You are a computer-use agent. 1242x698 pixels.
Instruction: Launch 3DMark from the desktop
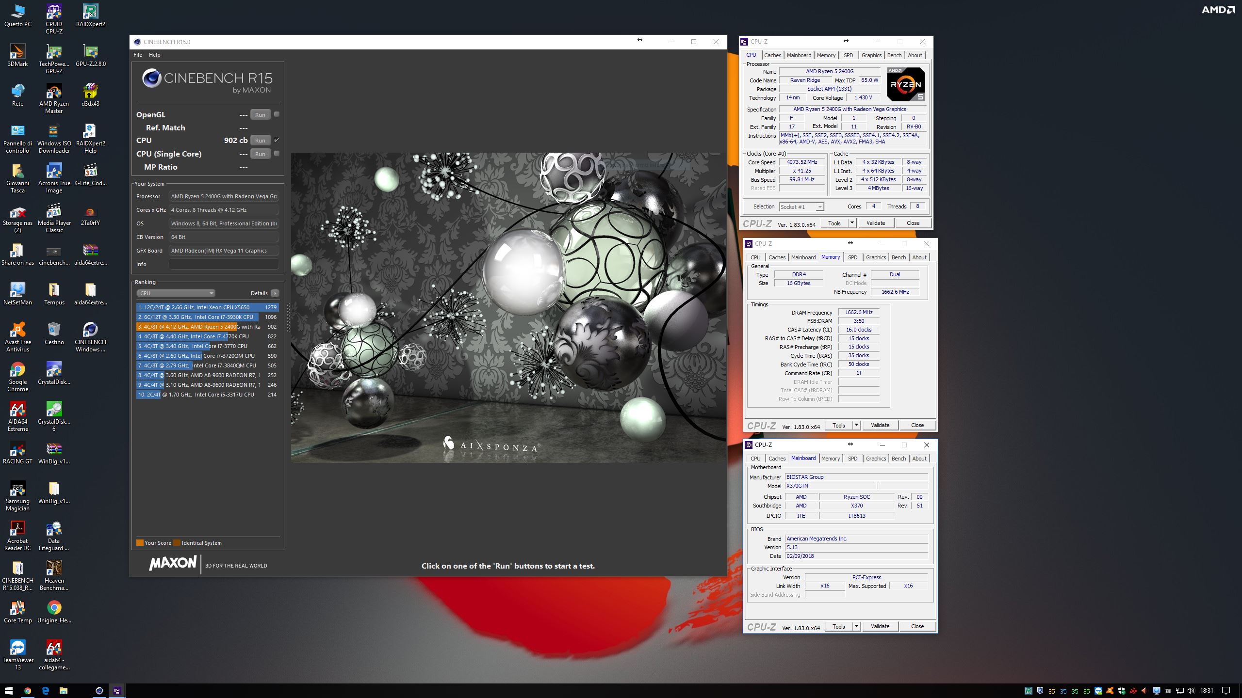[x=17, y=55]
